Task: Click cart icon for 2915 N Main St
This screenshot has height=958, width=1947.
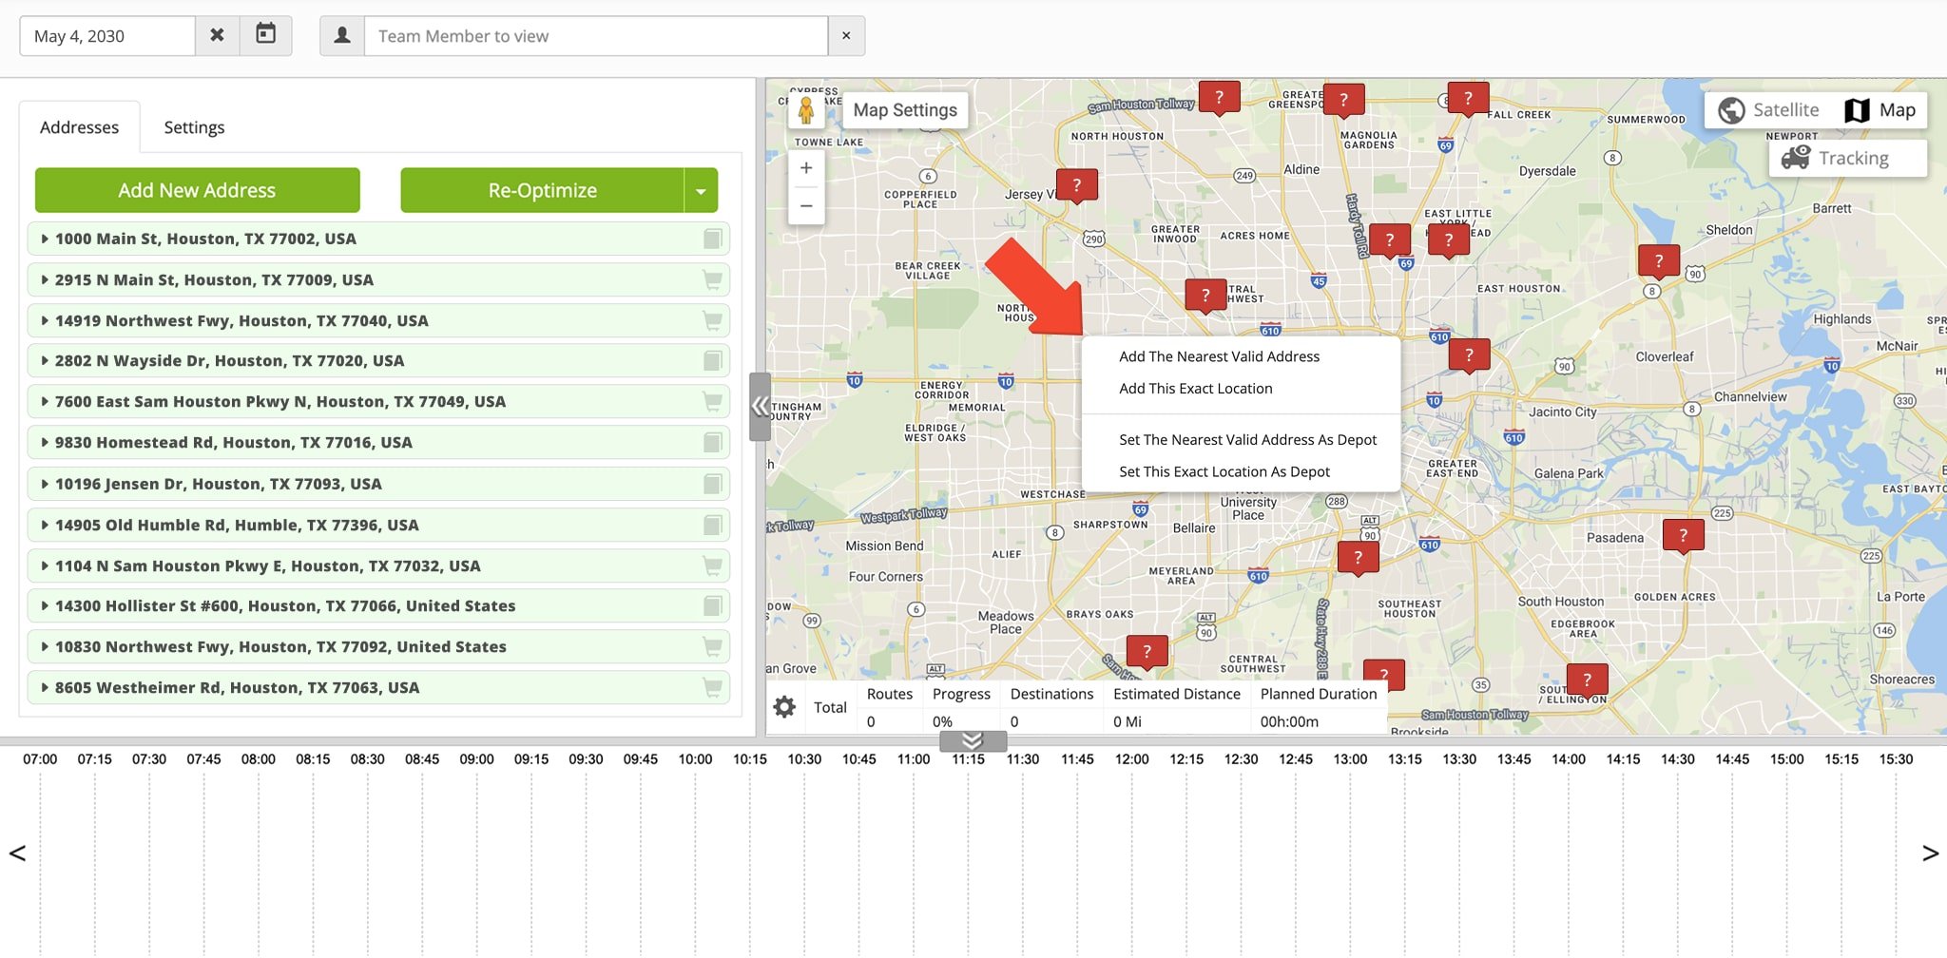Action: [711, 279]
